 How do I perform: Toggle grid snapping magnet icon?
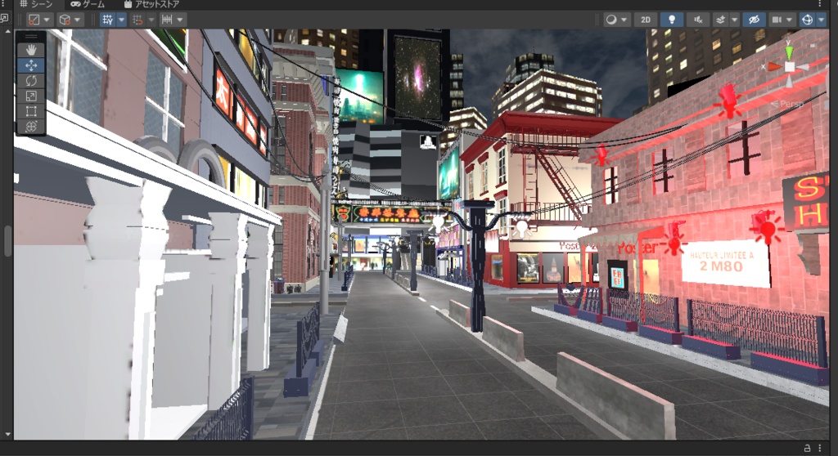point(137,20)
